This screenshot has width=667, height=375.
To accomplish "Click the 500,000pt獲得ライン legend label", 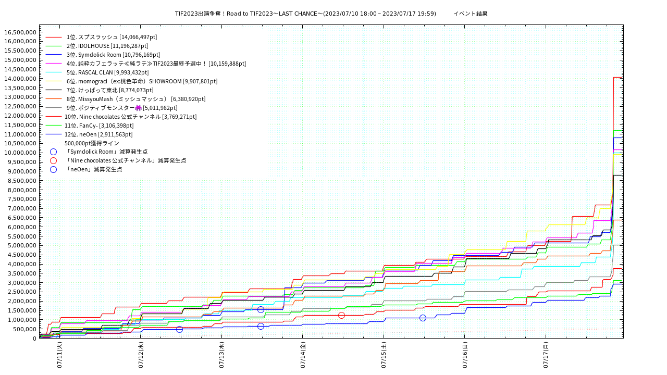I will tap(92, 143).
